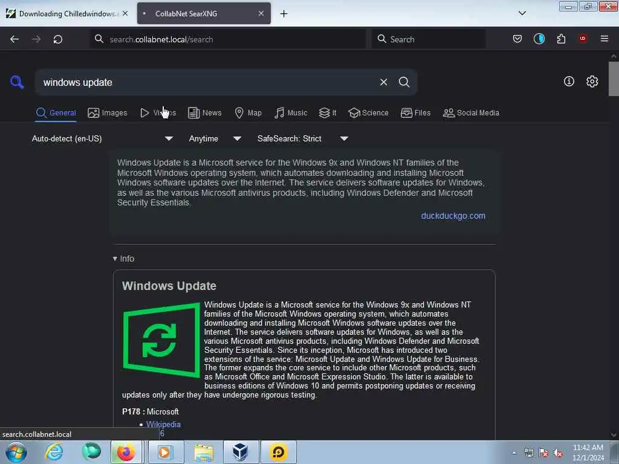
Task: Click the P178 : Microsoft line
Action: [x=151, y=411]
